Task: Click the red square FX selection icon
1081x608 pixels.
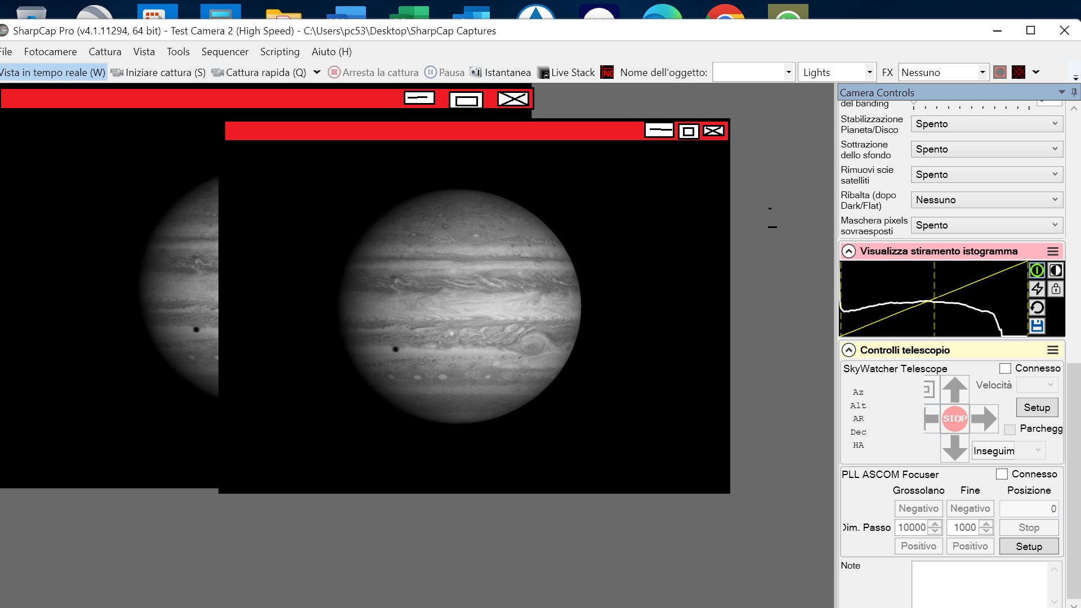Action: (x=1000, y=73)
